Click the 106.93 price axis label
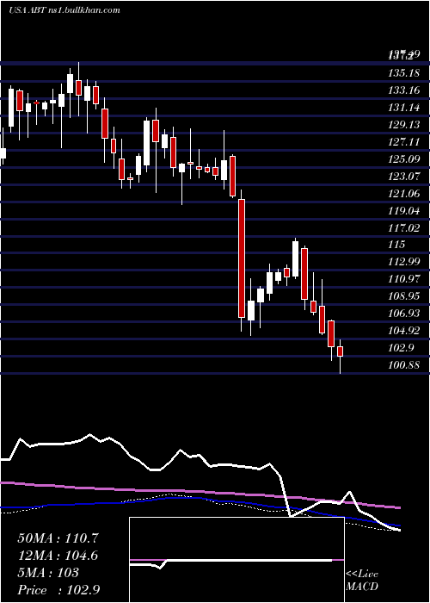Viewport: 430px width, 603px height. 403,314
